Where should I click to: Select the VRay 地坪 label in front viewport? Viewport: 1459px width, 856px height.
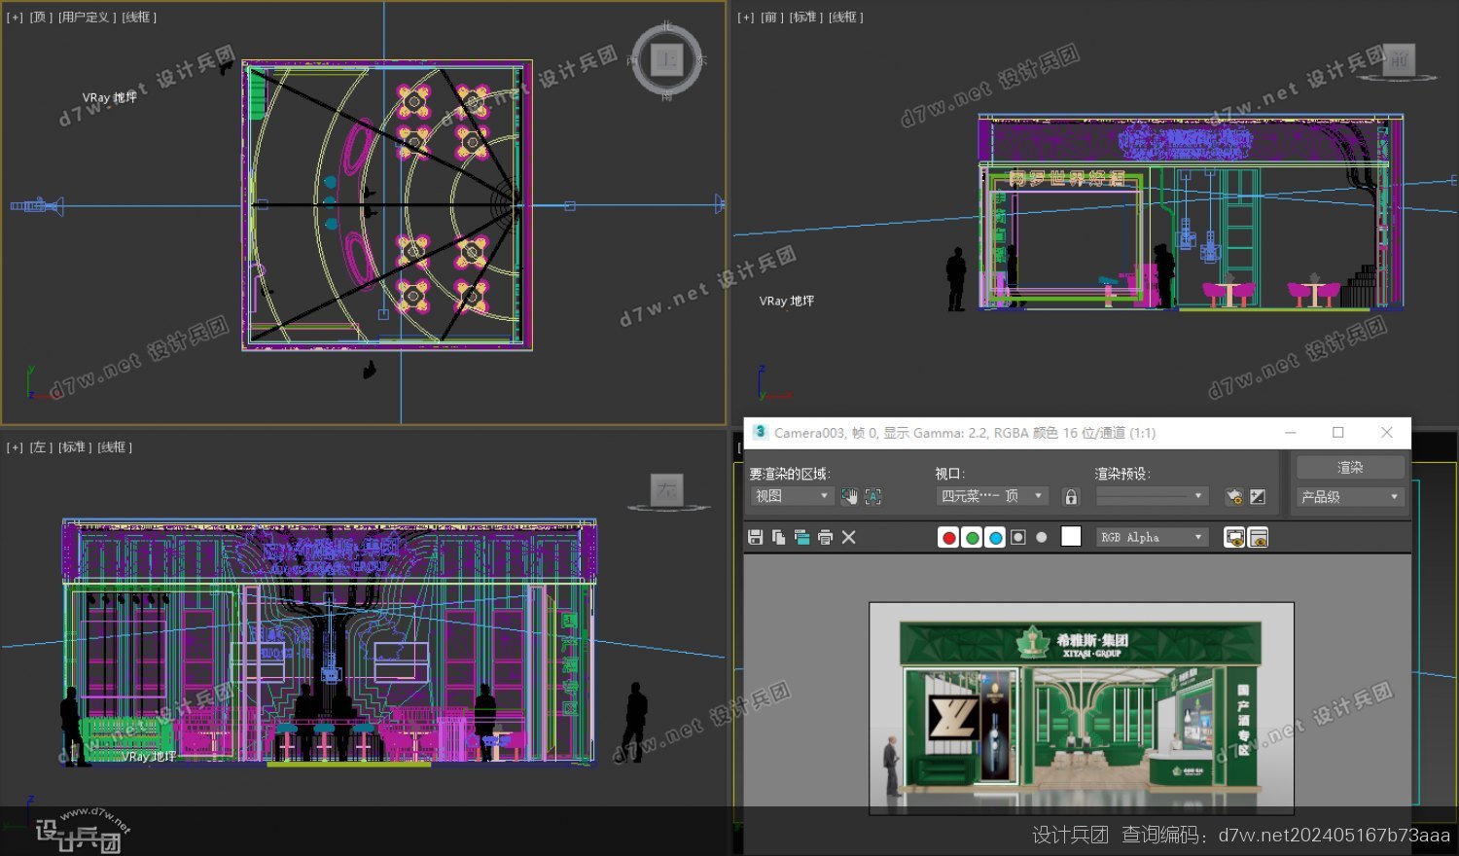(787, 302)
